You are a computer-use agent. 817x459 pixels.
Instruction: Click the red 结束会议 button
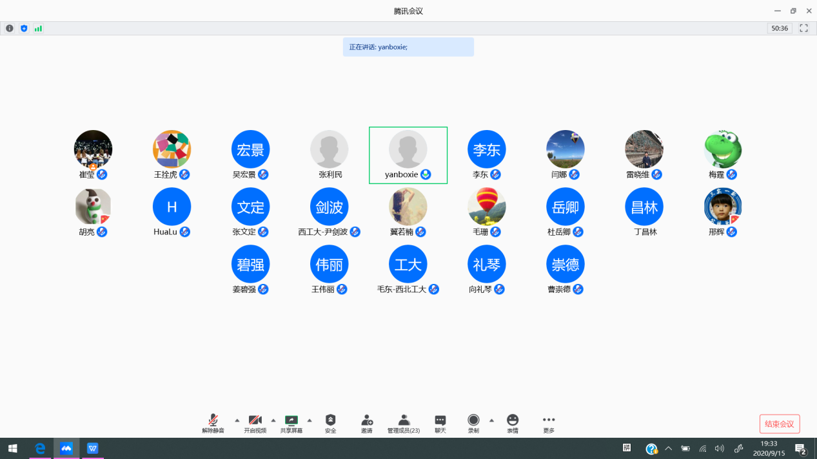coord(779,424)
